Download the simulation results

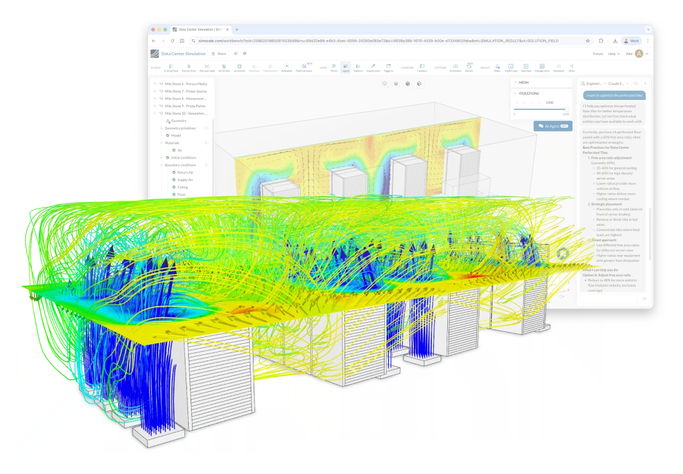coord(558,67)
